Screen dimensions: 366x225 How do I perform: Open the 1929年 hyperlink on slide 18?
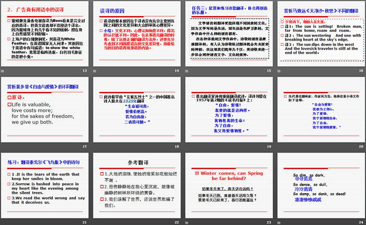pos(130,101)
